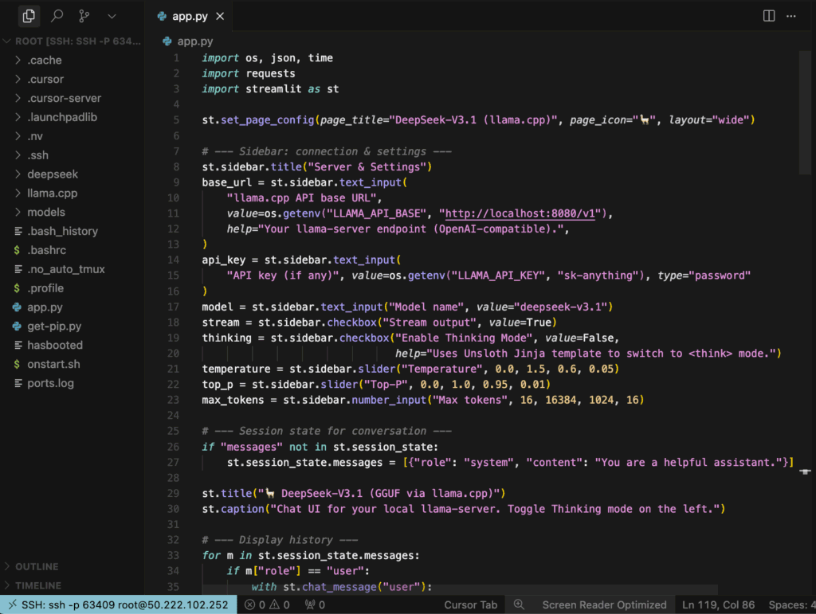
Task: Expand the llama.cpp folder
Action: tap(73, 193)
